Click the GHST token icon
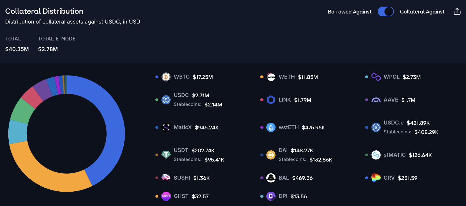Screen dimensions: 466x206 (166, 196)
